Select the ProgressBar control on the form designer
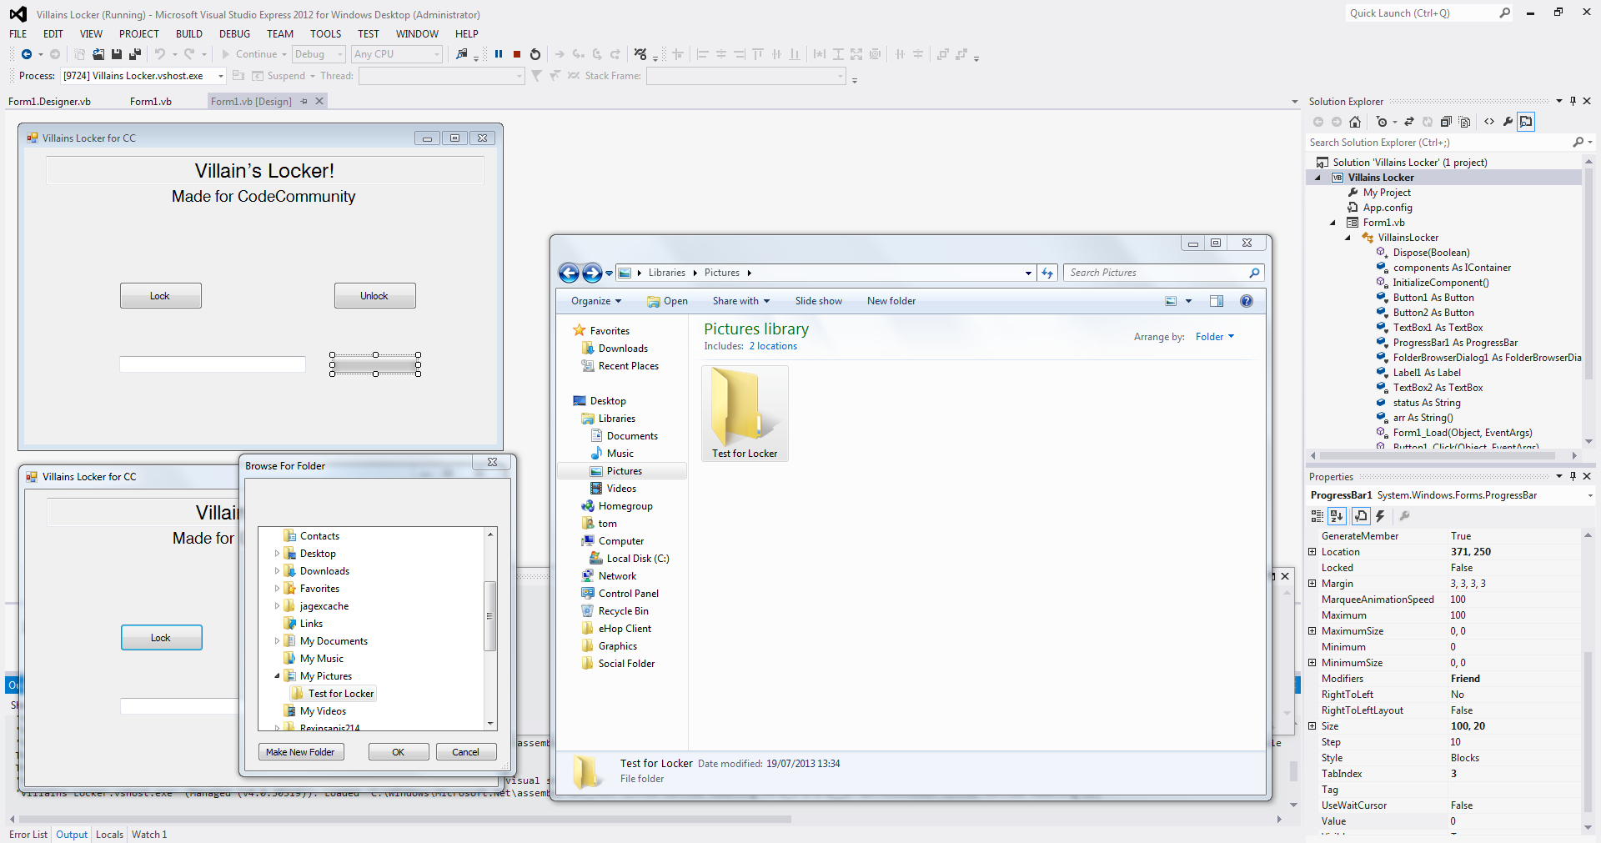The image size is (1601, 843). pos(375,364)
